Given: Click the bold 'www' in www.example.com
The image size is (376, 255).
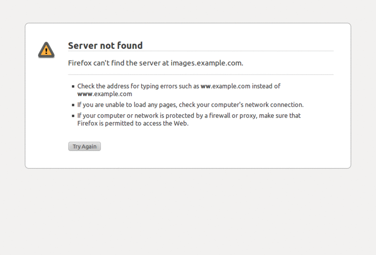Looking at the screenshot, I should [x=85, y=94].
